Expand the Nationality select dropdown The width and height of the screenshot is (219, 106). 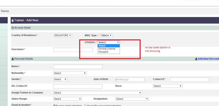[70, 73]
